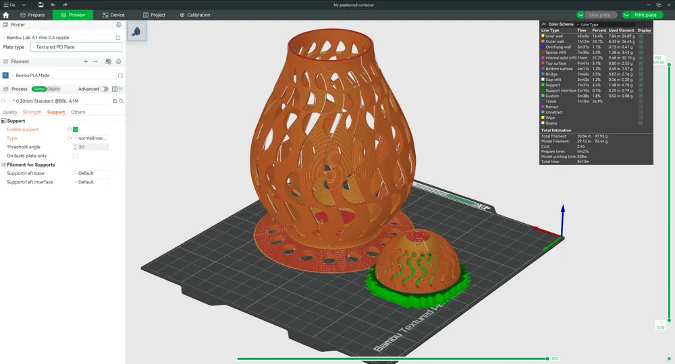
Task: Switch to the Project tab
Action: pos(154,15)
